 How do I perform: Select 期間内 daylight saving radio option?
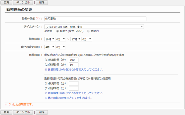[x=88, y=31]
